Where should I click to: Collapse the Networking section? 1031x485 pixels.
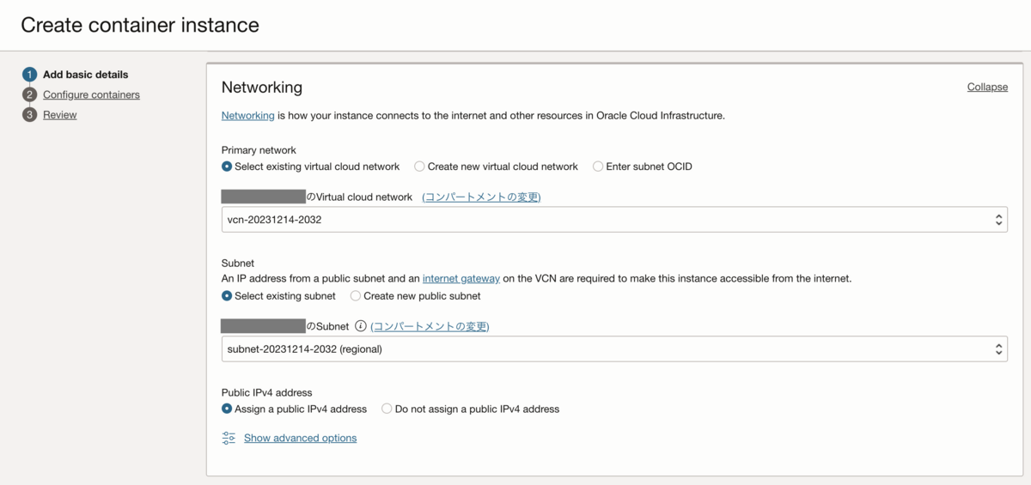tap(987, 87)
